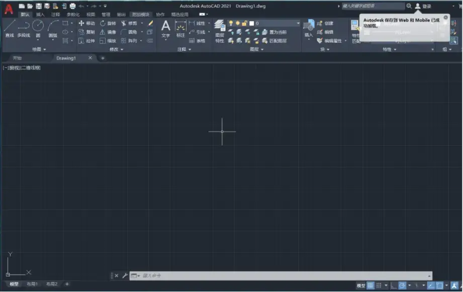The image size is (463, 292).
Task: Click the Trim (修剪) tool
Action: (129, 23)
